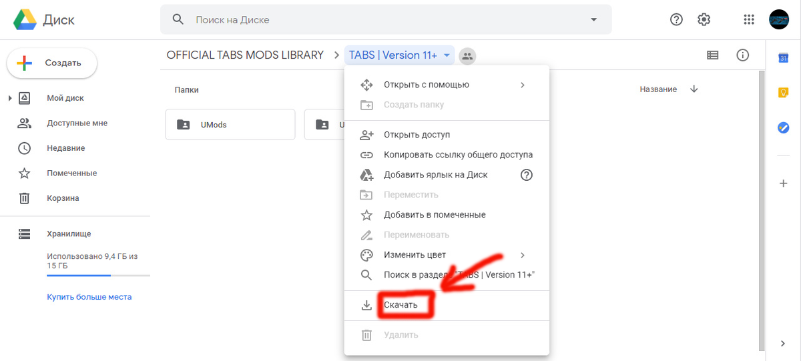Viewport: 801px width, 361px height.
Task: Open search options dropdown arrow
Action: coord(594,20)
